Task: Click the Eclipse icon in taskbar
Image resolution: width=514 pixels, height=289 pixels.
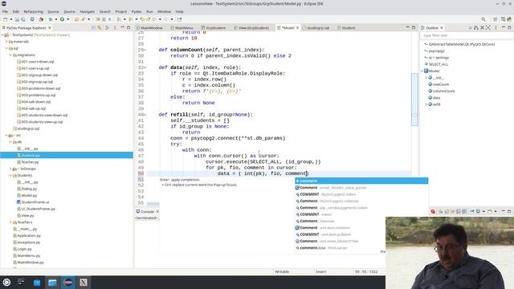Action: [68, 282]
